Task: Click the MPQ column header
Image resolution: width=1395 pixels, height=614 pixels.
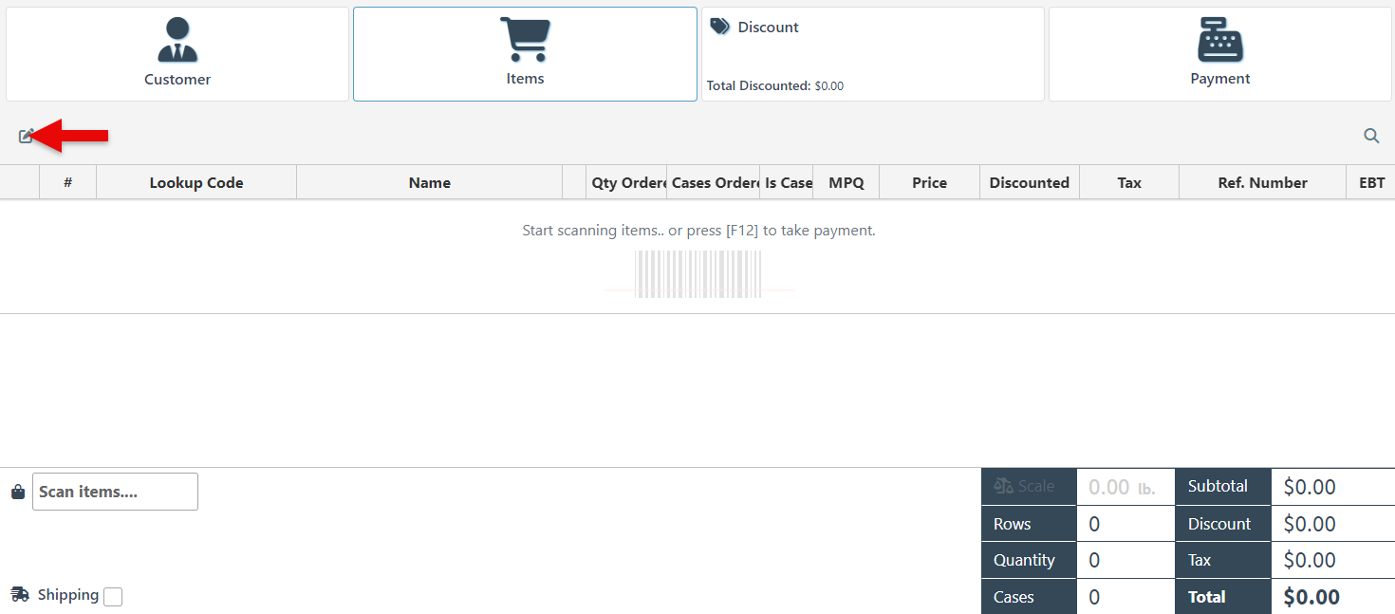Action: (846, 183)
